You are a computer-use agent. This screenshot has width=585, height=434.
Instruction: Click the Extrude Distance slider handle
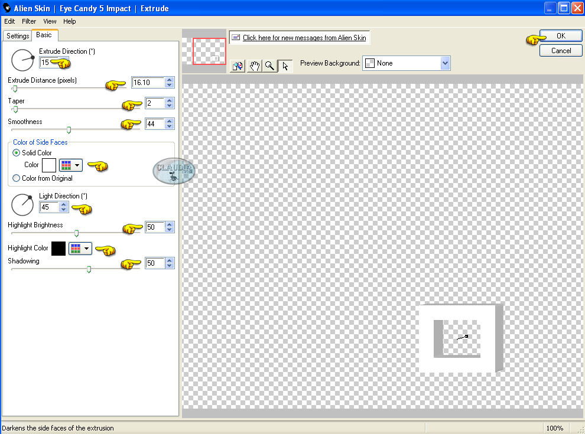15,89
